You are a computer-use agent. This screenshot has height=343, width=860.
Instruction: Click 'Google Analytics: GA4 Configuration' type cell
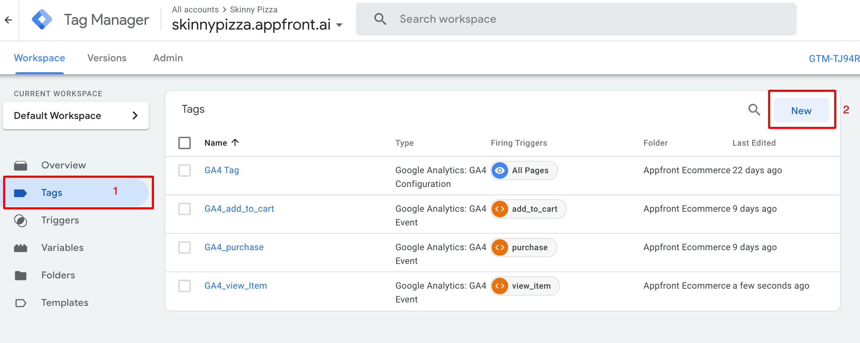pyautogui.click(x=441, y=177)
